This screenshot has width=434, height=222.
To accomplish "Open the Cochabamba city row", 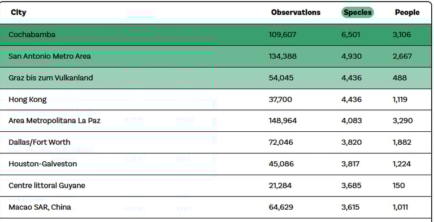I will pos(216,35).
